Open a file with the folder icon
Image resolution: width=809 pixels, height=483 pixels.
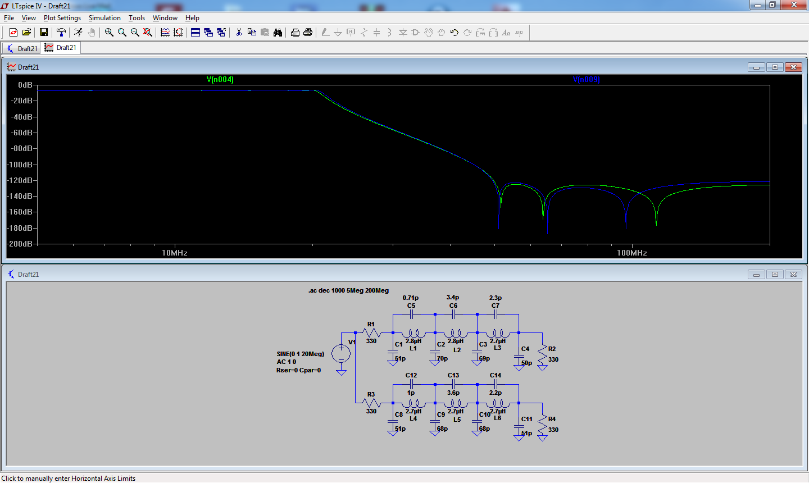pyautogui.click(x=26, y=33)
